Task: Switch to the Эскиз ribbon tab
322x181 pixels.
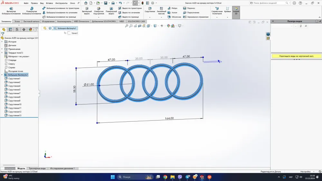Action: coord(17,21)
